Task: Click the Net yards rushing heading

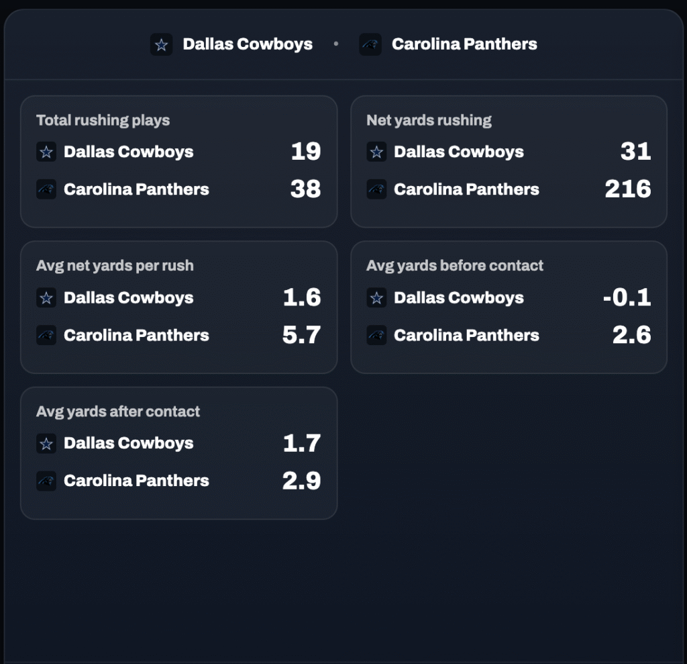Action: [x=429, y=120]
